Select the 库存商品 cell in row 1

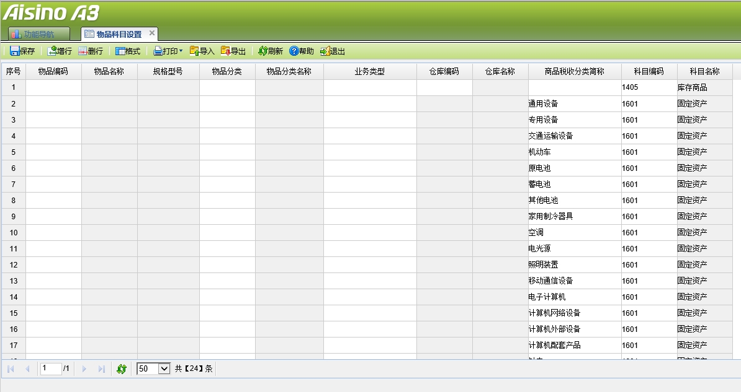pos(704,87)
